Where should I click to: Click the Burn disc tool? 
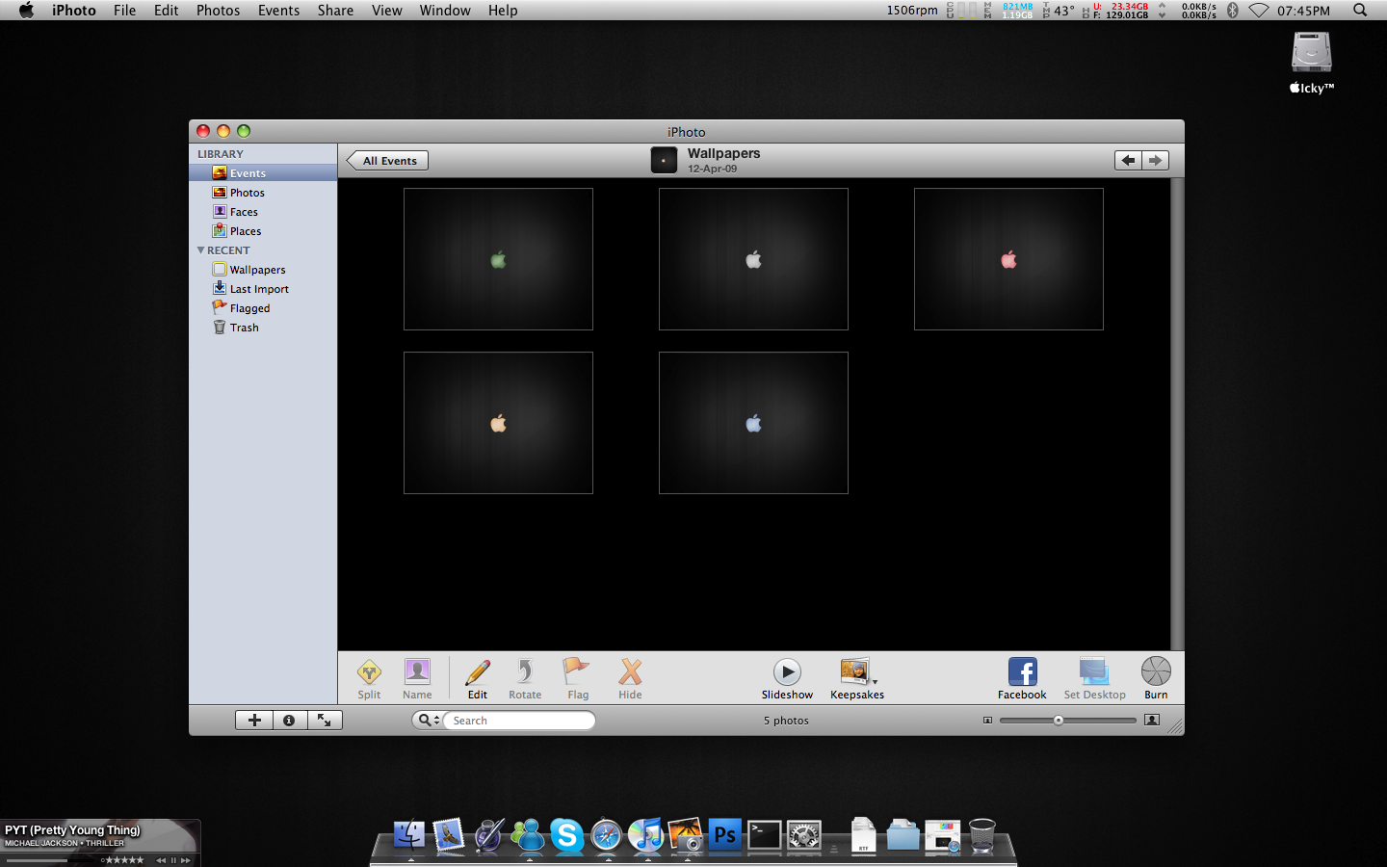[x=1156, y=678]
